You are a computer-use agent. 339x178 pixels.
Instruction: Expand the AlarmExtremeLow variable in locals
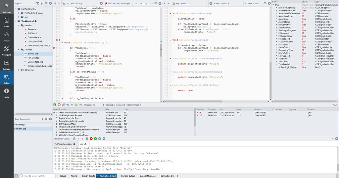(276, 10)
